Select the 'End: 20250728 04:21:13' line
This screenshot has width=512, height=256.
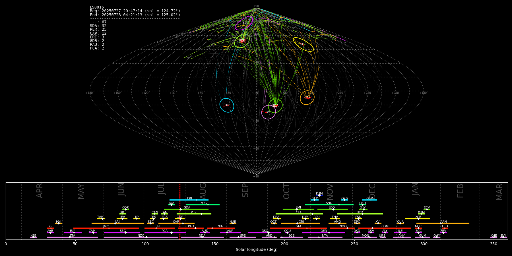(x=135, y=15)
